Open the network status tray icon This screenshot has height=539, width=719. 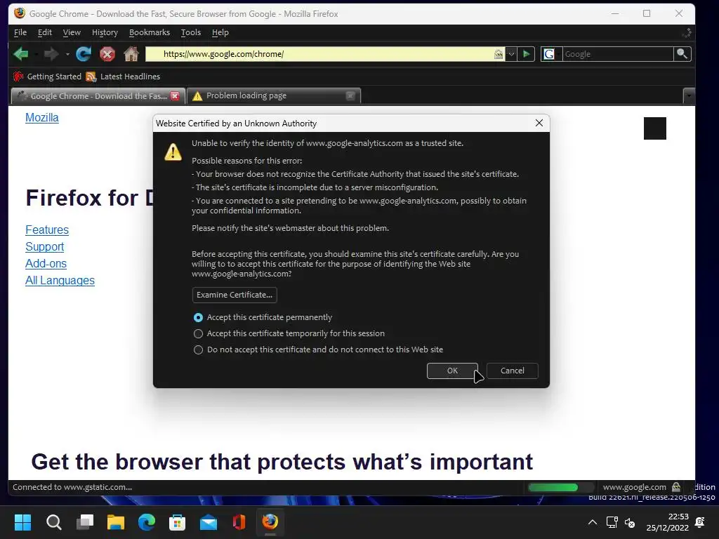[612, 522]
